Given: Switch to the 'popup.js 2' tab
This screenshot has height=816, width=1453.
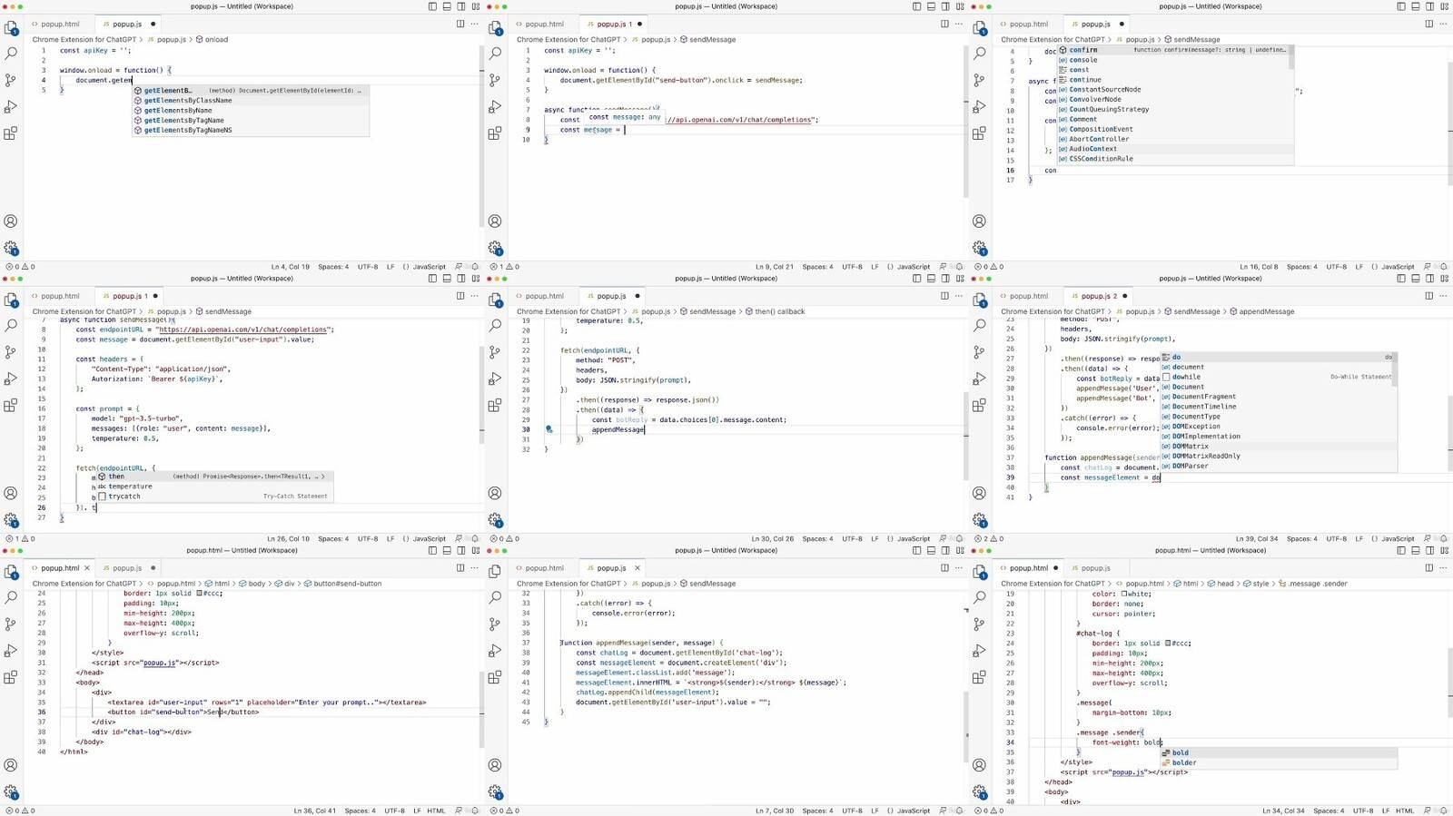Looking at the screenshot, I should (1095, 296).
